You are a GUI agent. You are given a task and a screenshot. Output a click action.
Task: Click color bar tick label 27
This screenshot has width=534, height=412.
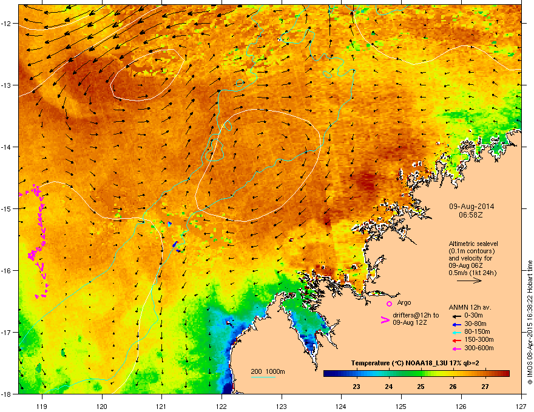coord(485,387)
